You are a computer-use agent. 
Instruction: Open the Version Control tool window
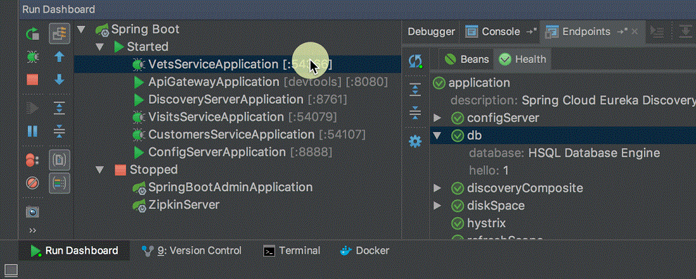tap(191, 251)
